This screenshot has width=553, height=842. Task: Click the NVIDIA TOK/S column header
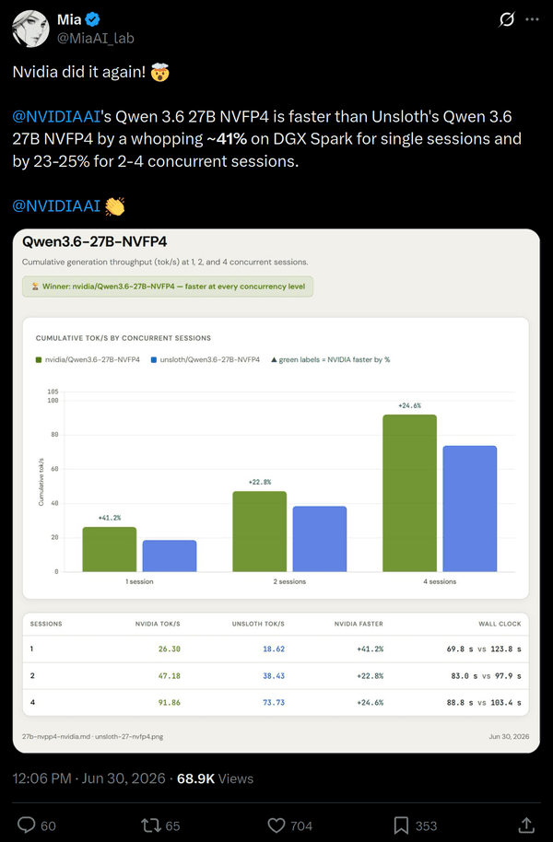pos(158,624)
